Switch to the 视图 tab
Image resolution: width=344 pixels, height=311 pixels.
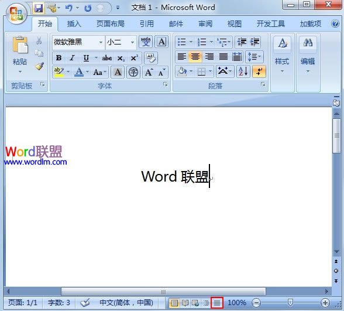pyautogui.click(x=235, y=23)
